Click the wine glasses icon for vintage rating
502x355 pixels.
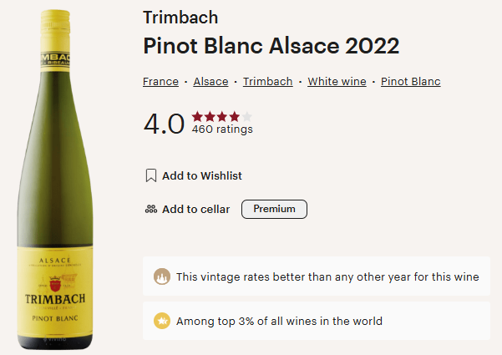161,276
